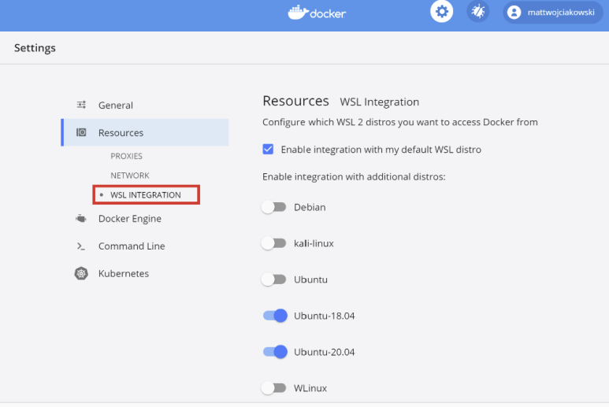Click the Settings page heading
The height and width of the screenshot is (407, 609).
35,48
